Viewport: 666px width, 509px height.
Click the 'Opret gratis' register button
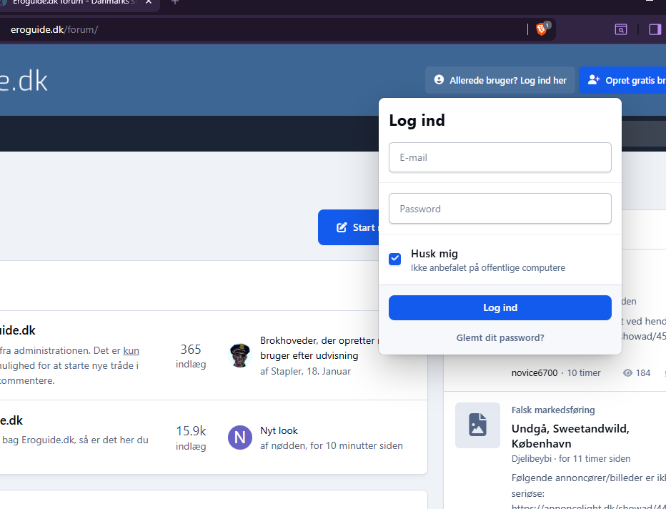tap(622, 80)
